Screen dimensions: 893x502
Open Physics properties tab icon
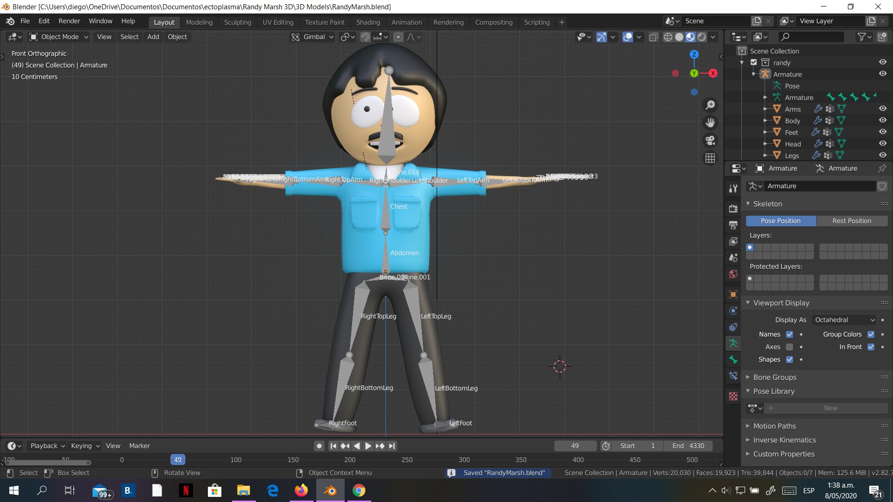(x=733, y=310)
